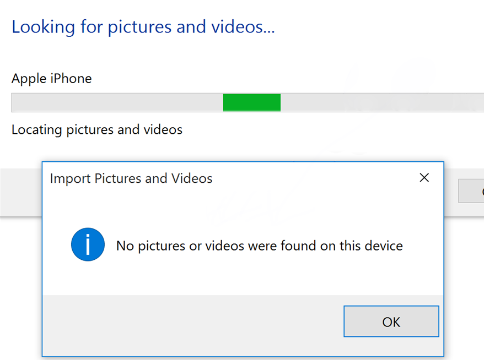Click the OK button
This screenshot has height=360, width=484.
click(391, 321)
